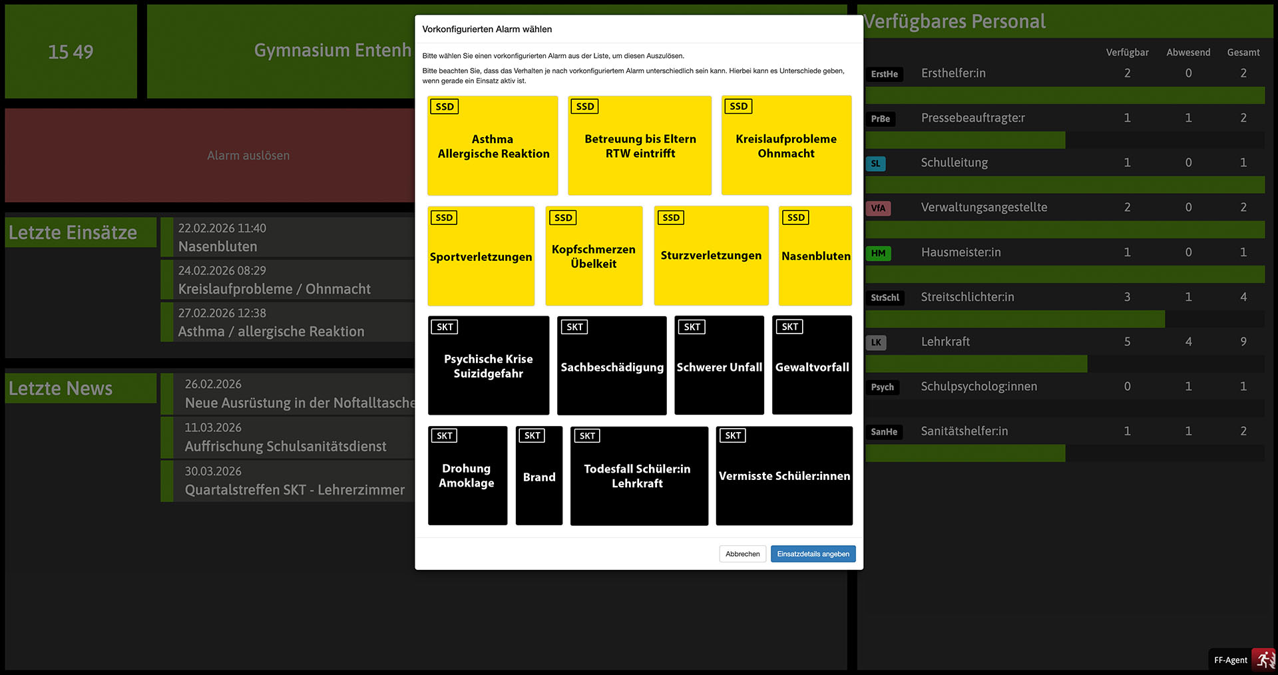
Task: Select the Asthma Allergische Reaktion alarm tile
Action: 493,146
